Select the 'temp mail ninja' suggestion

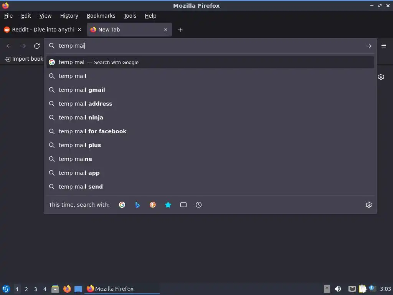(210, 118)
